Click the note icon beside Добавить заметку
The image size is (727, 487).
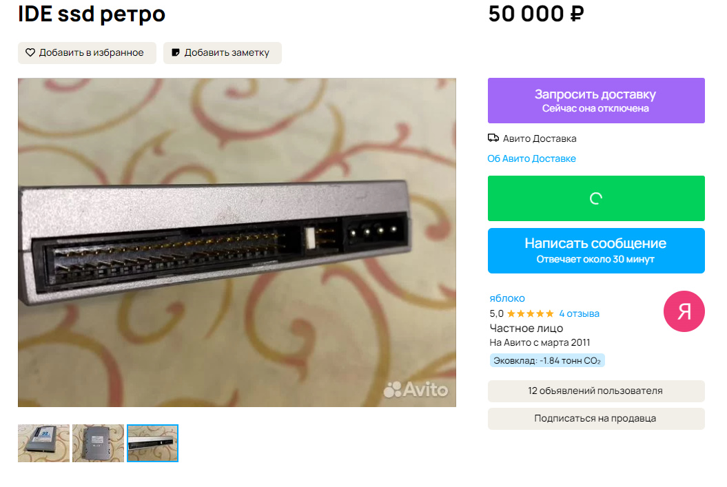(x=176, y=52)
